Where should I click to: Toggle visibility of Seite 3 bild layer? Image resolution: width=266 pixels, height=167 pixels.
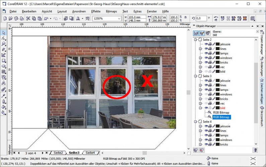click(206, 108)
